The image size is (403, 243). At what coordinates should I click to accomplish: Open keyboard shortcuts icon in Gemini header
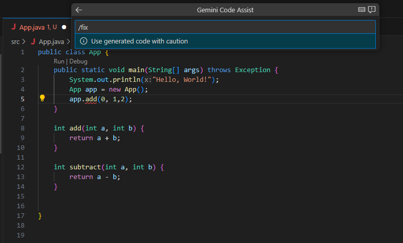point(362,10)
